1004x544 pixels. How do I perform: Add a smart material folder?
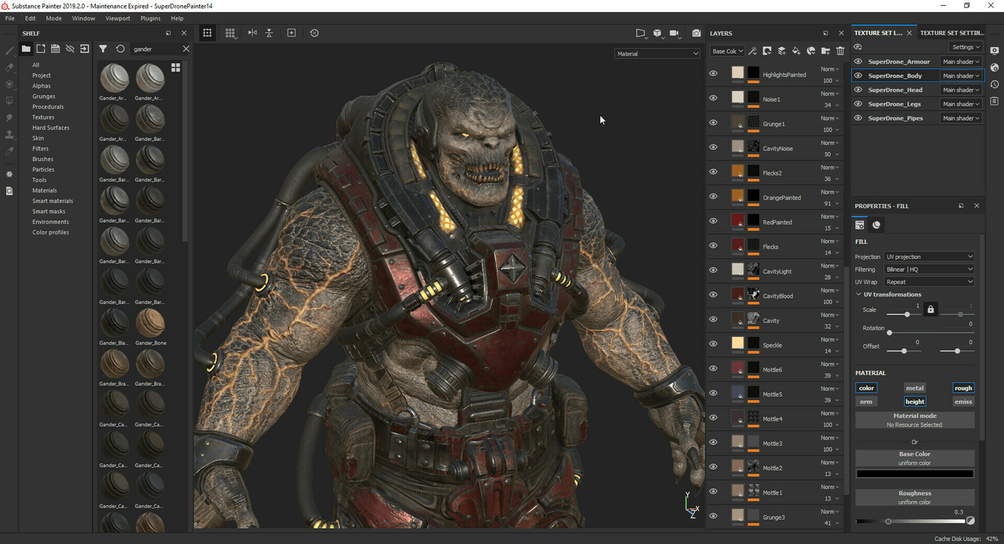click(x=811, y=51)
